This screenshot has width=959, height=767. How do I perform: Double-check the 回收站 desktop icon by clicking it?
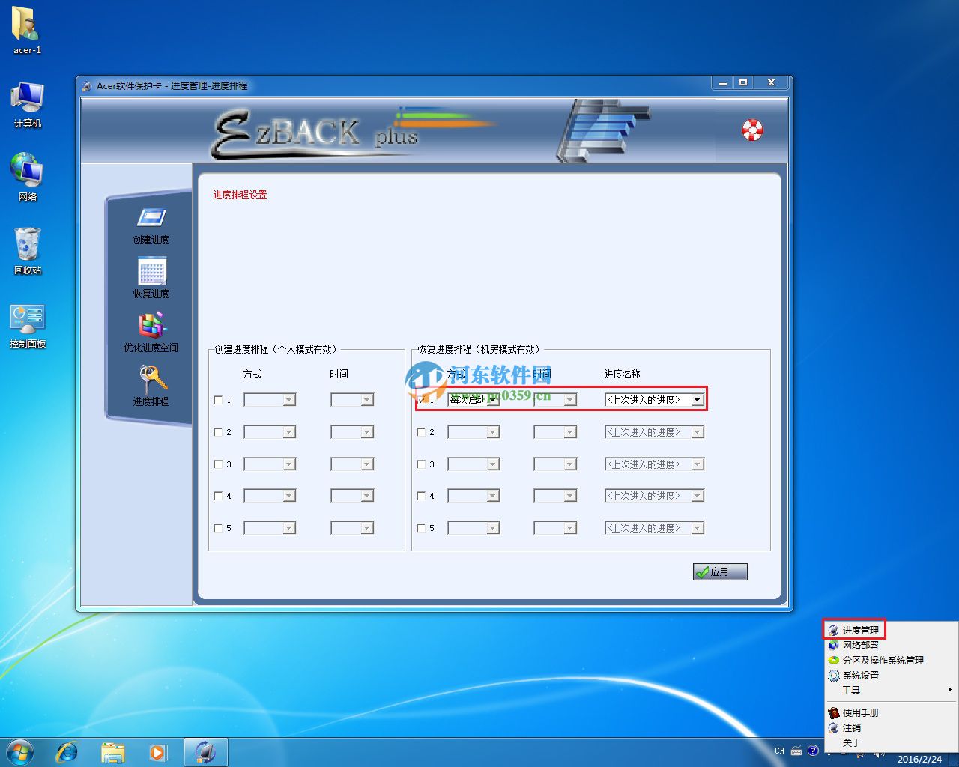tap(28, 246)
